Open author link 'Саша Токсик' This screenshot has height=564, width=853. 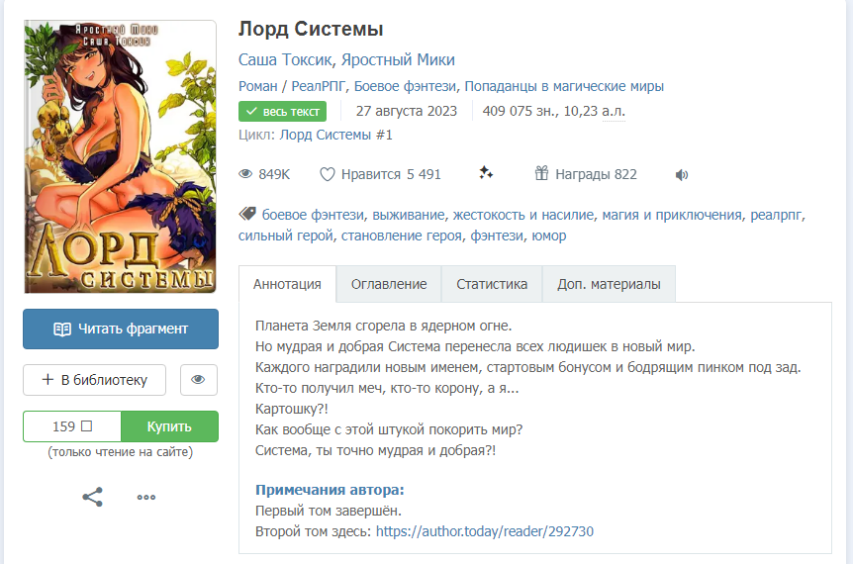pyautogui.click(x=278, y=59)
